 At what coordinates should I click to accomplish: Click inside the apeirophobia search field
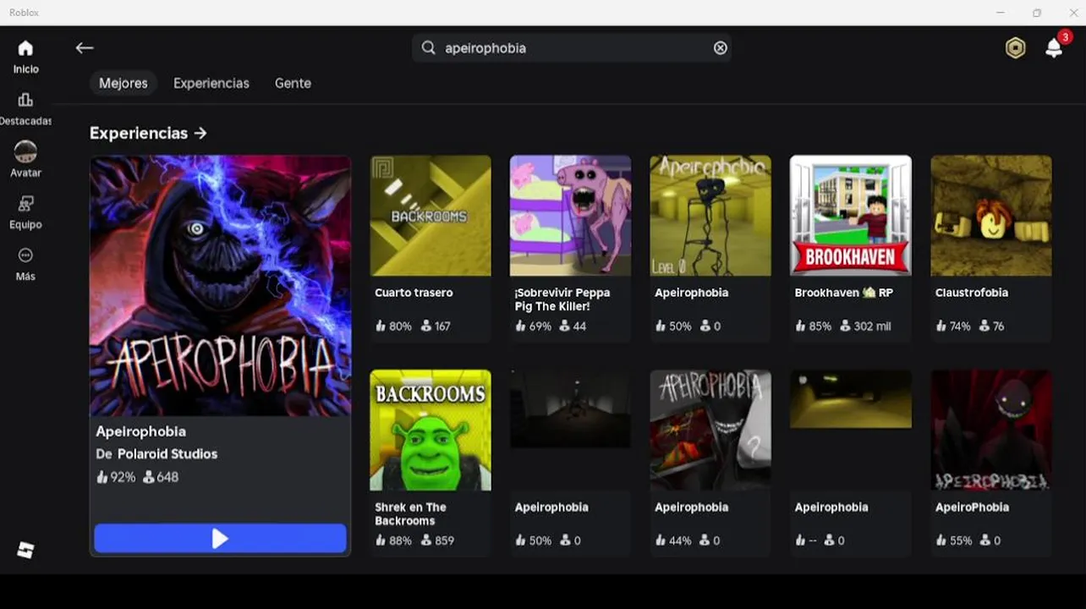pyautogui.click(x=572, y=48)
